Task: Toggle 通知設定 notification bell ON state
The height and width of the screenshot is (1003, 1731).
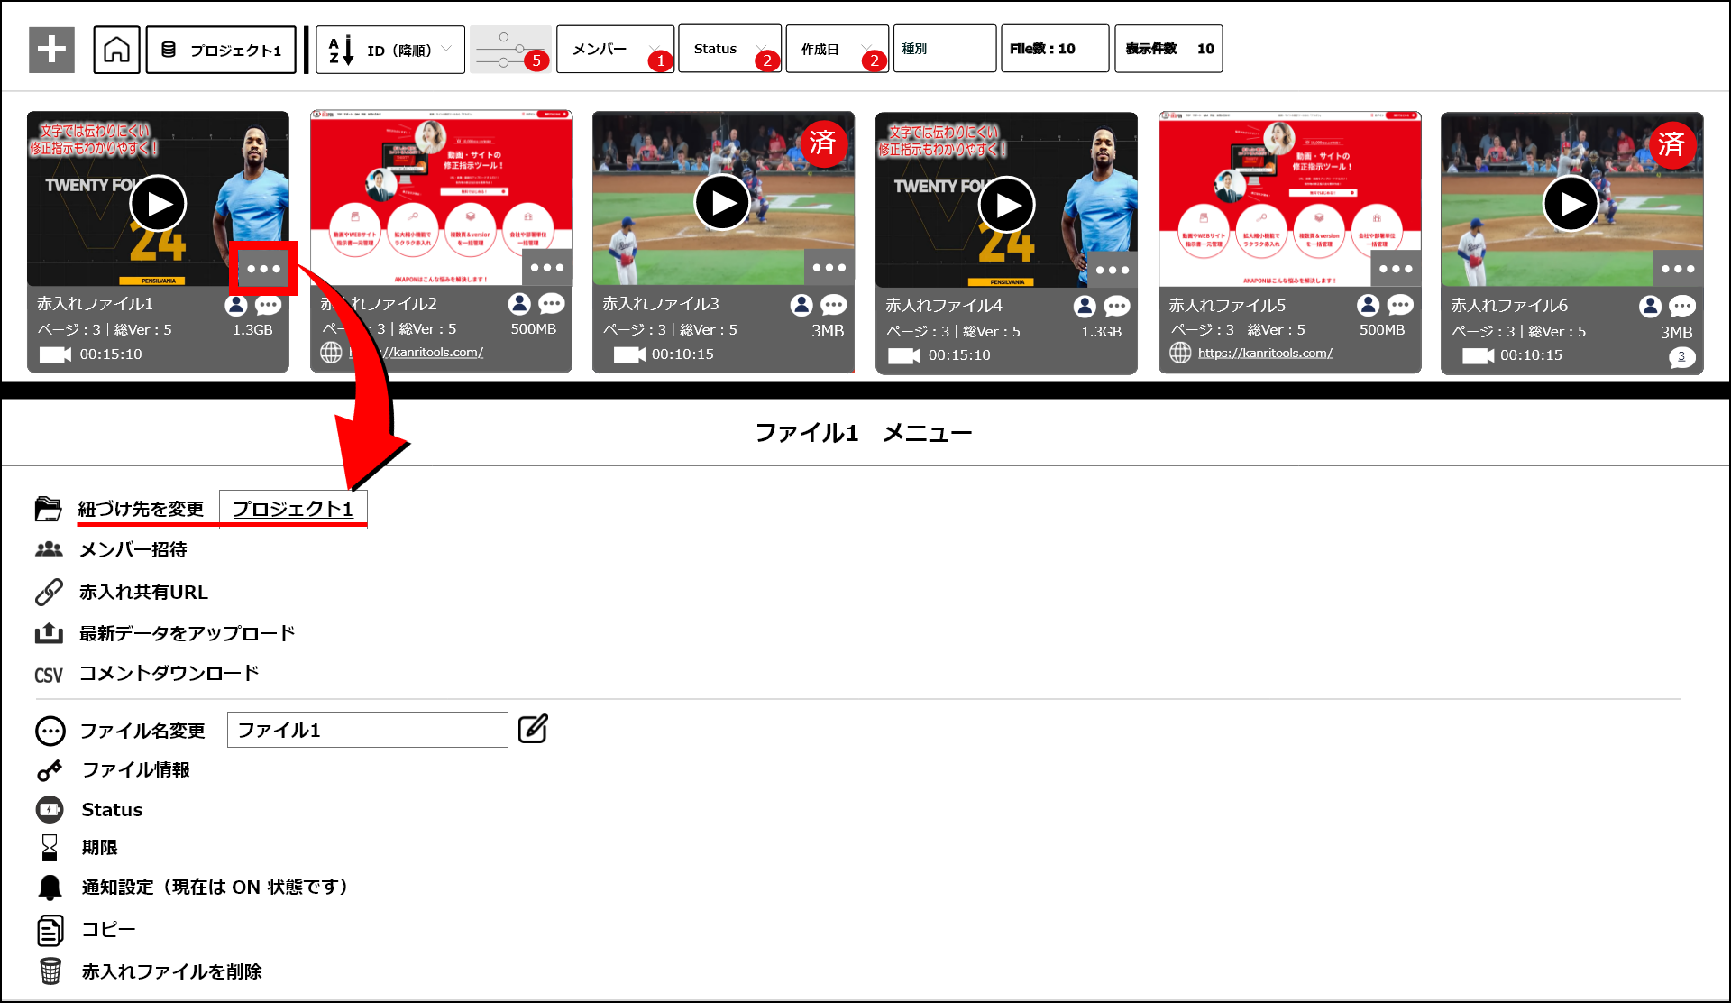Action: point(50,888)
